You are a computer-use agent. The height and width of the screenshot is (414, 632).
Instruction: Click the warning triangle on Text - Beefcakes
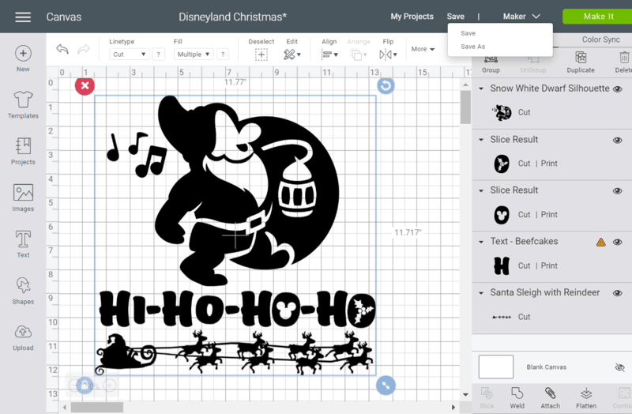[600, 242]
